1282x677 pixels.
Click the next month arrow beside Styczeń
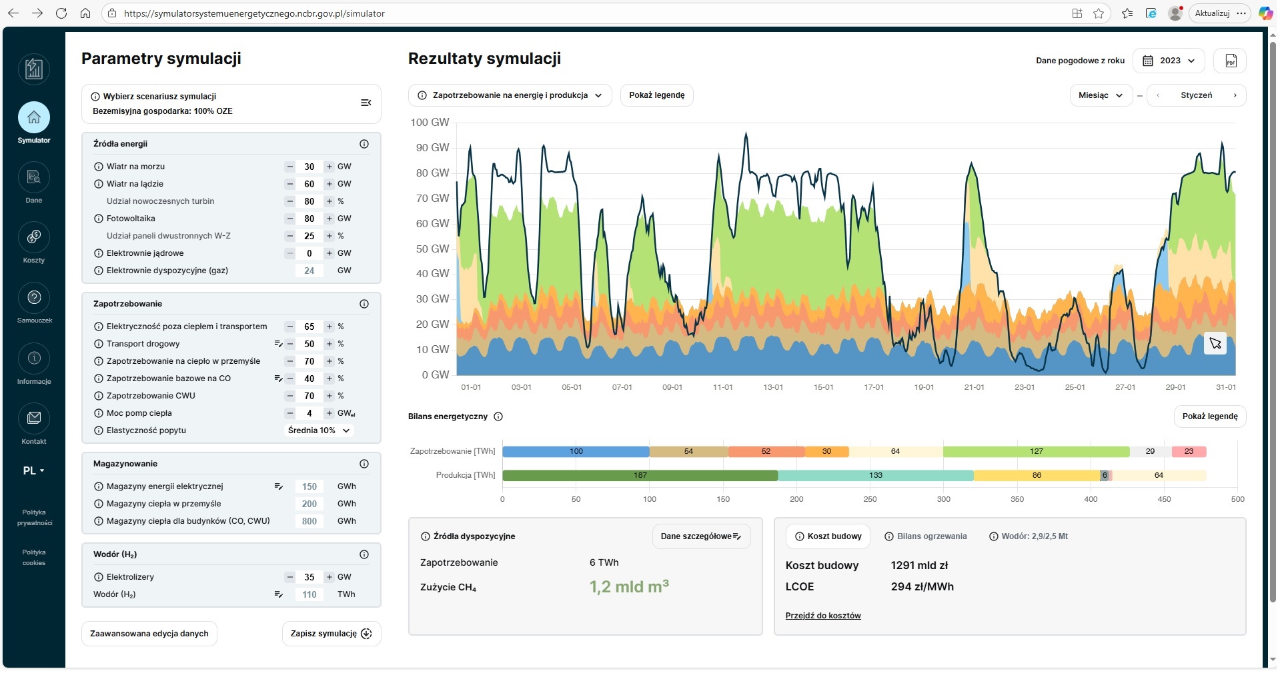(1237, 95)
